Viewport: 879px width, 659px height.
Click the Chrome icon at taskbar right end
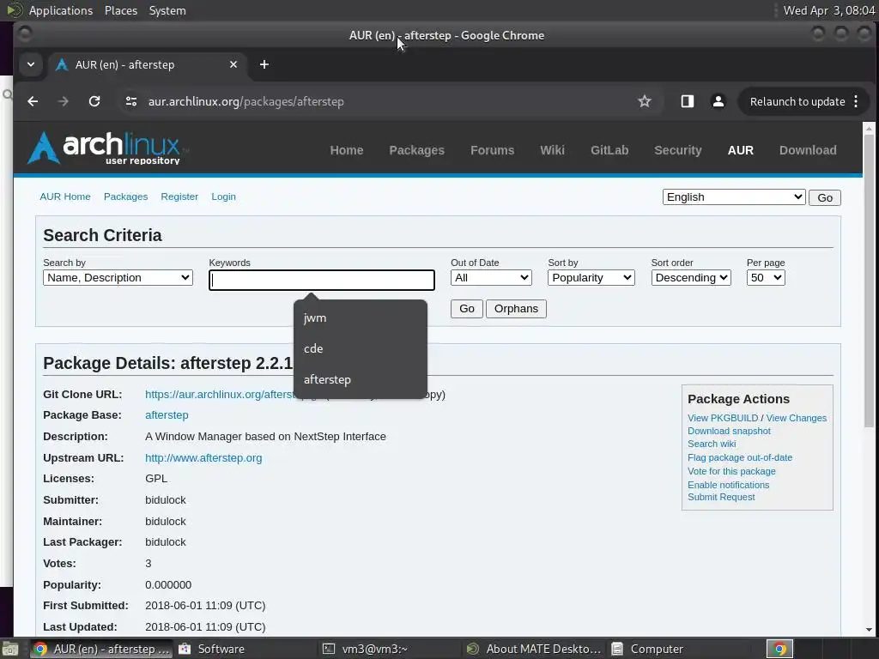point(779,649)
